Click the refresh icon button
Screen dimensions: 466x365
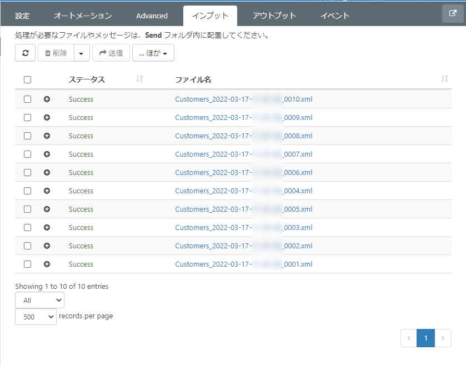pyautogui.click(x=25, y=53)
